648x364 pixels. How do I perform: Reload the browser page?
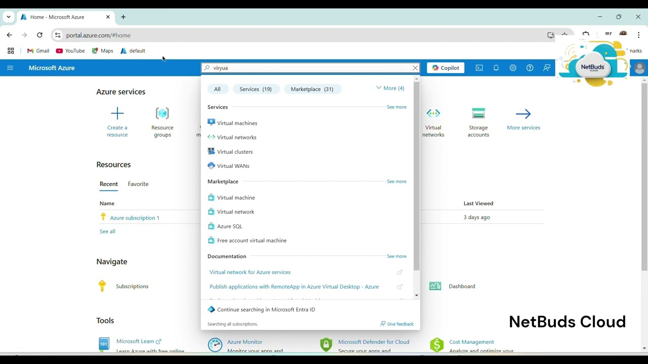[x=39, y=35]
